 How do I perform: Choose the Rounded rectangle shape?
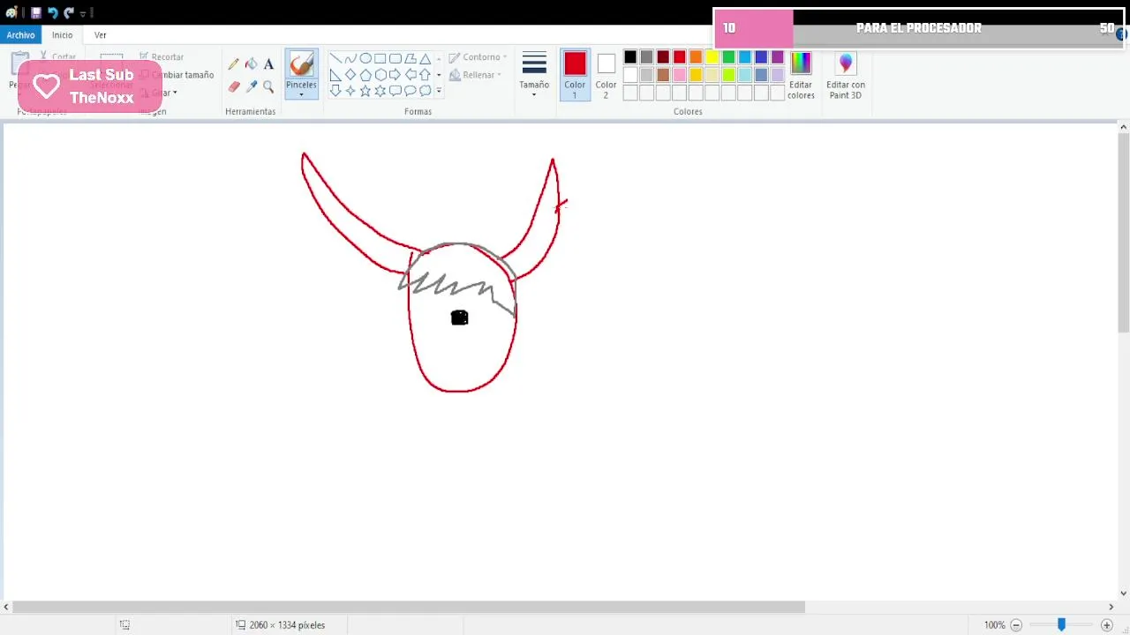tap(395, 59)
